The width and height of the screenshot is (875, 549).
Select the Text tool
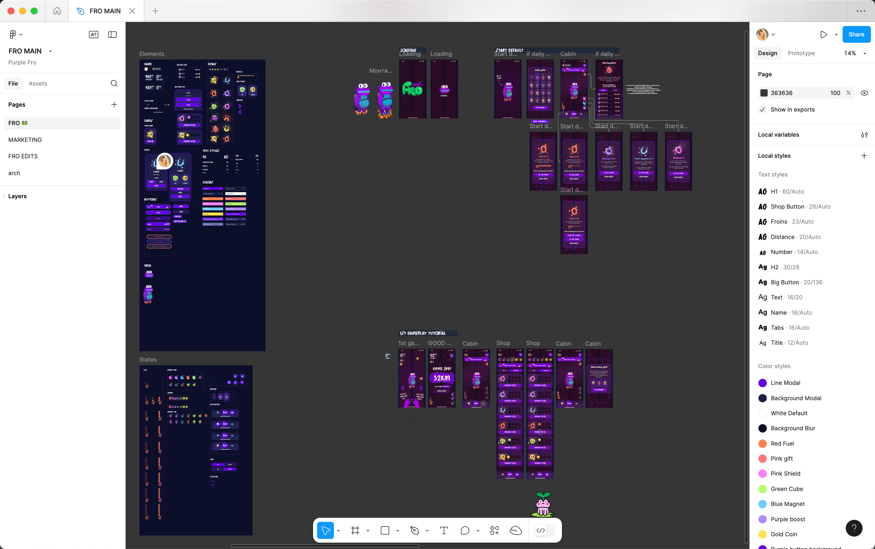tap(444, 531)
